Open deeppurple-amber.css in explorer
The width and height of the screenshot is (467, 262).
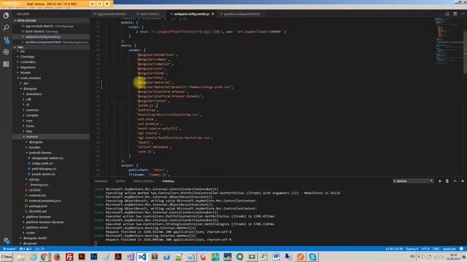pyautogui.click(x=47, y=158)
